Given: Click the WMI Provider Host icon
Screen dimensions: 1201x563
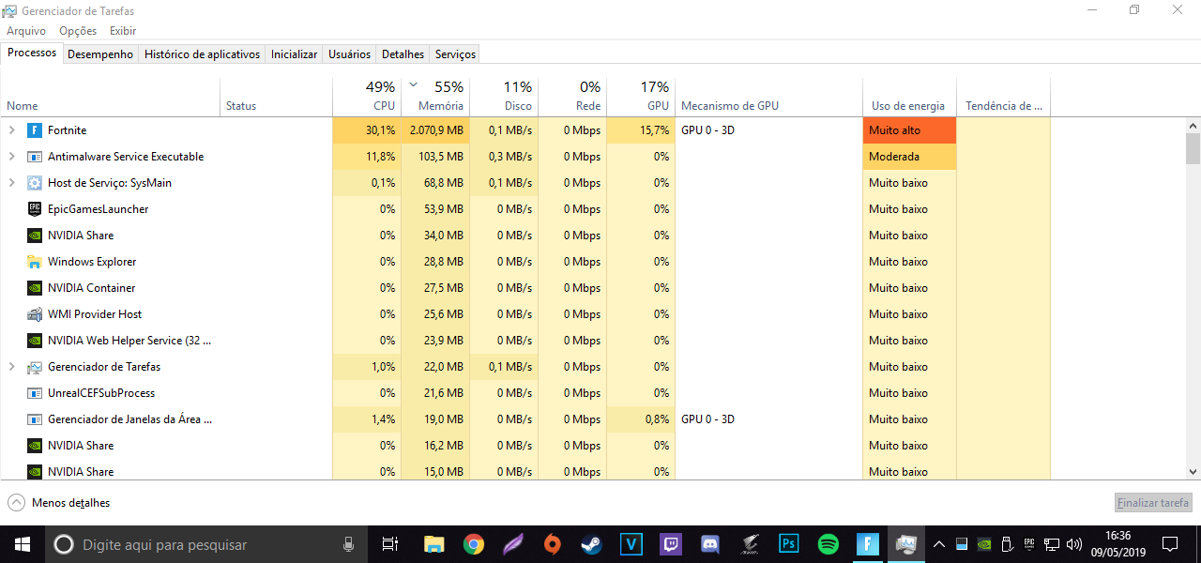Looking at the screenshot, I should 35,314.
